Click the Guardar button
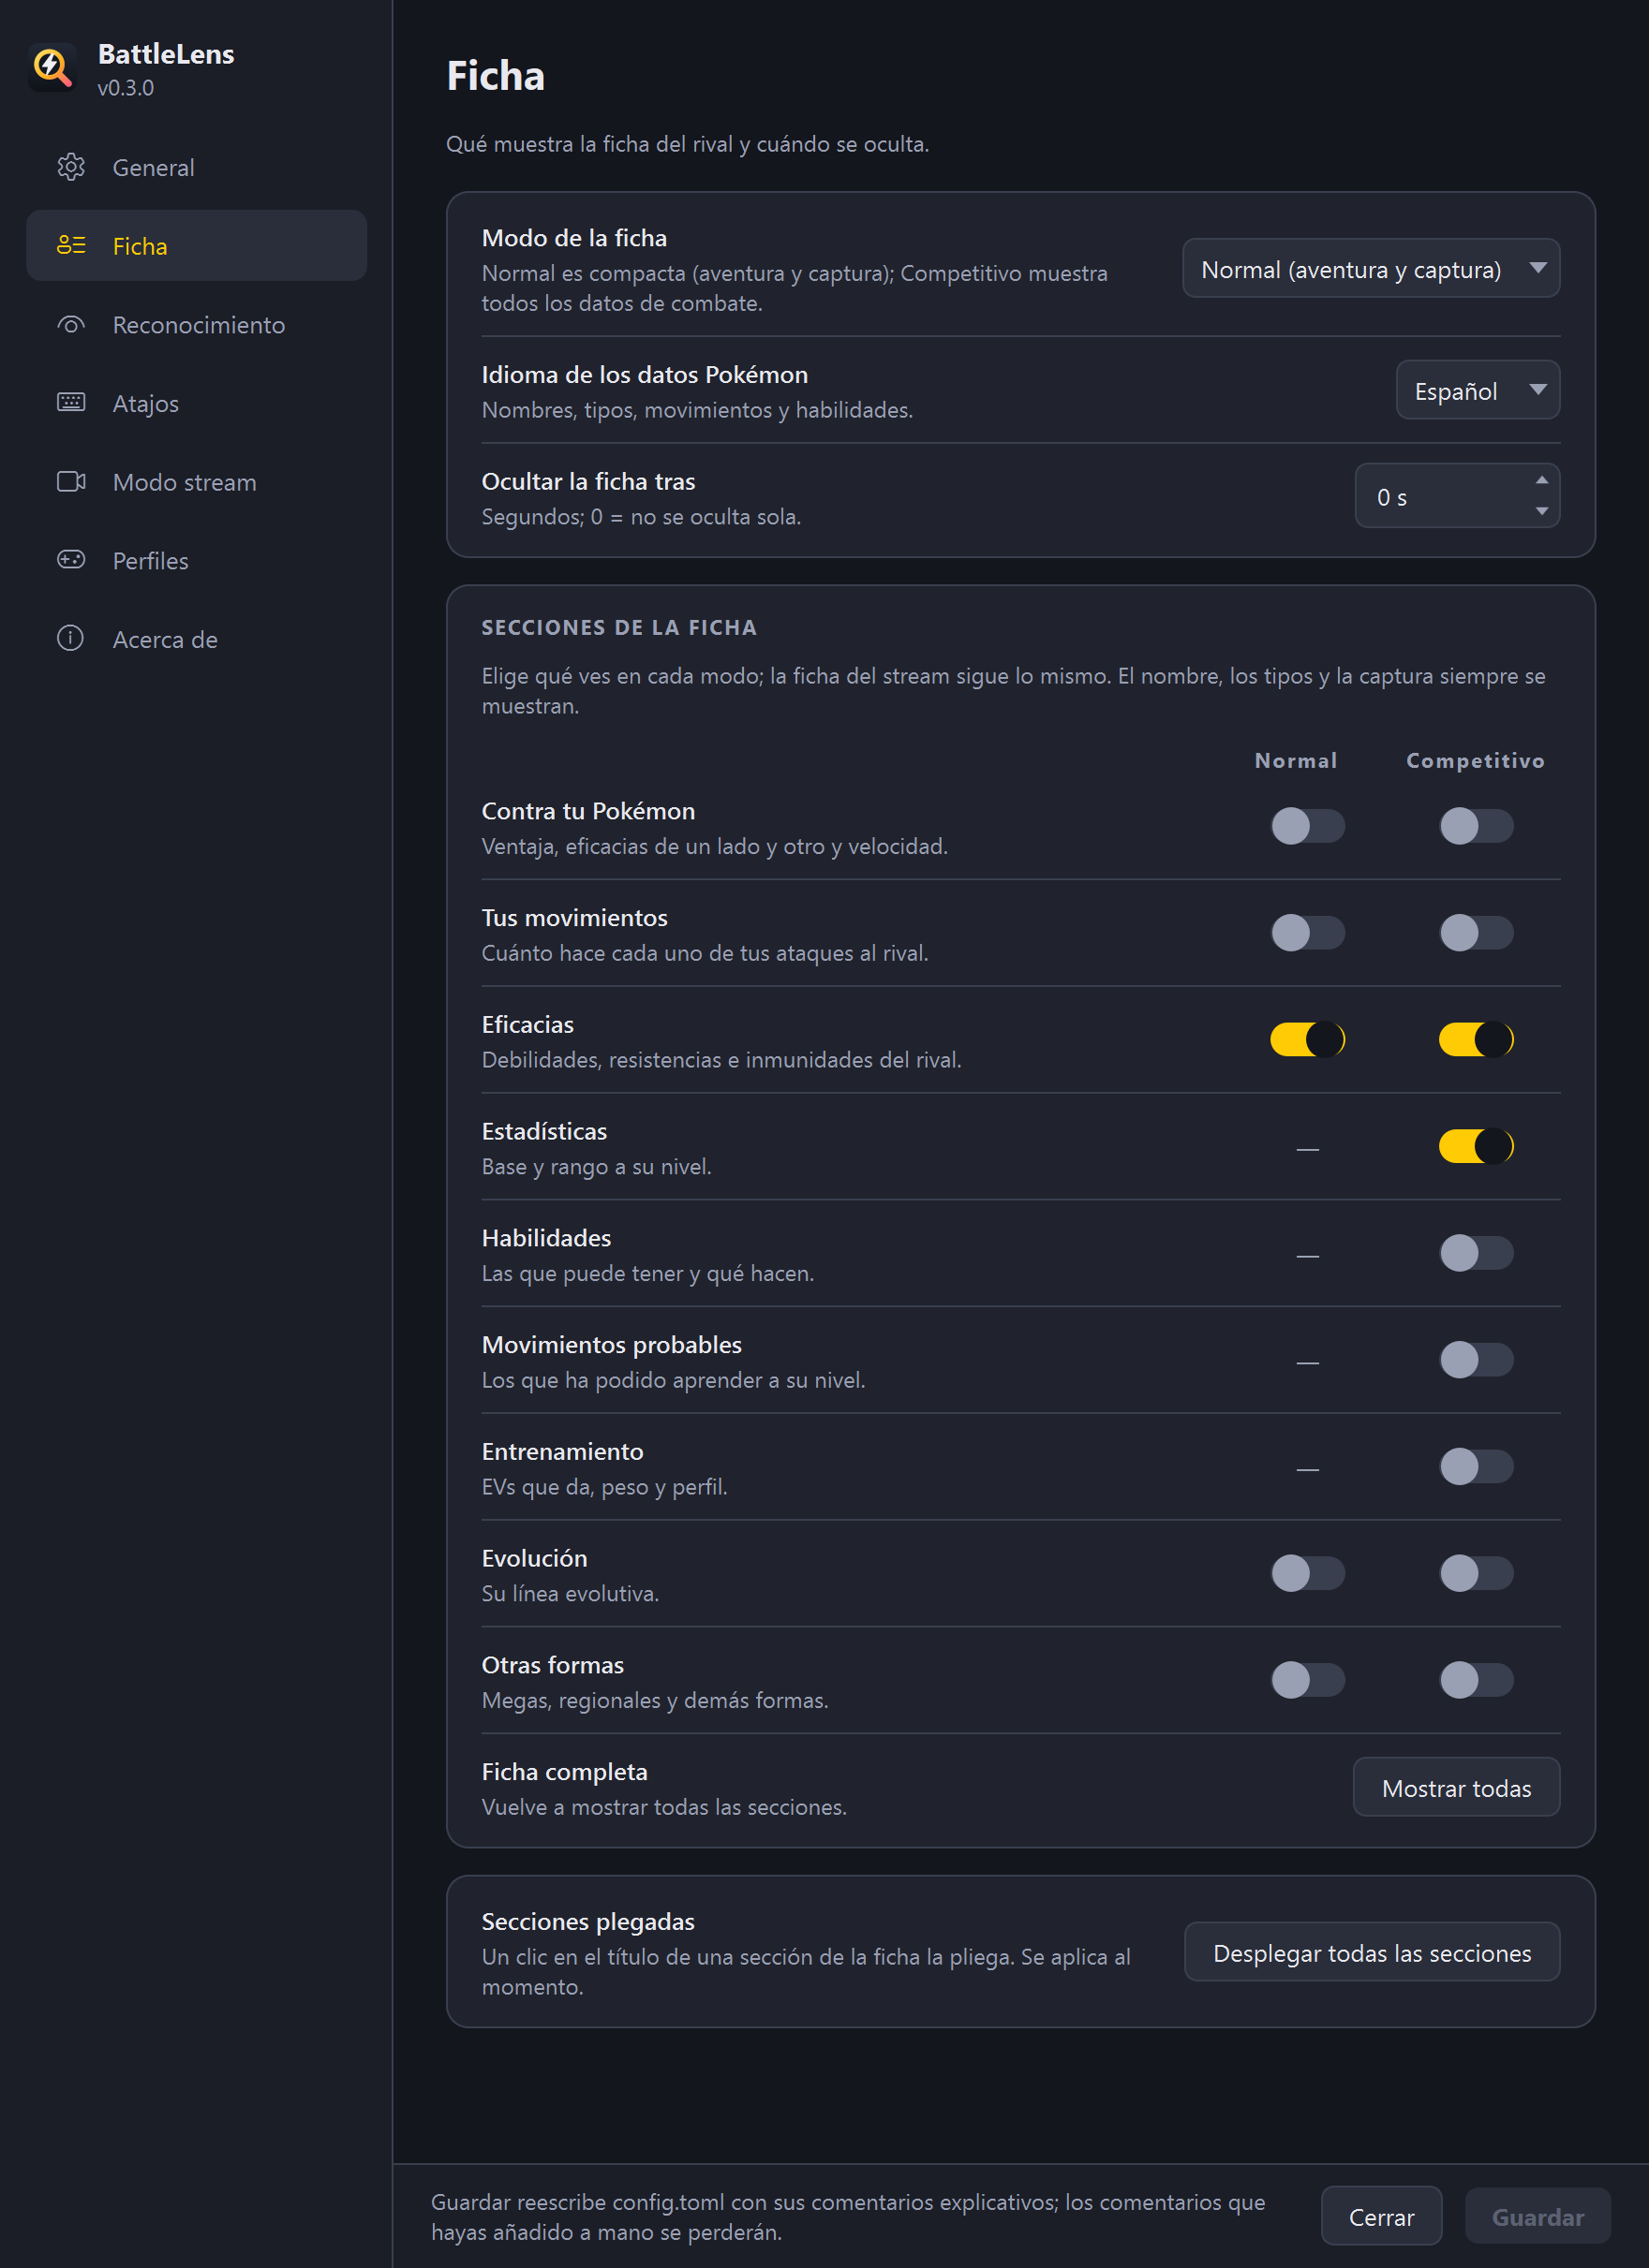This screenshot has height=2268, width=1649. pyautogui.click(x=1538, y=2216)
